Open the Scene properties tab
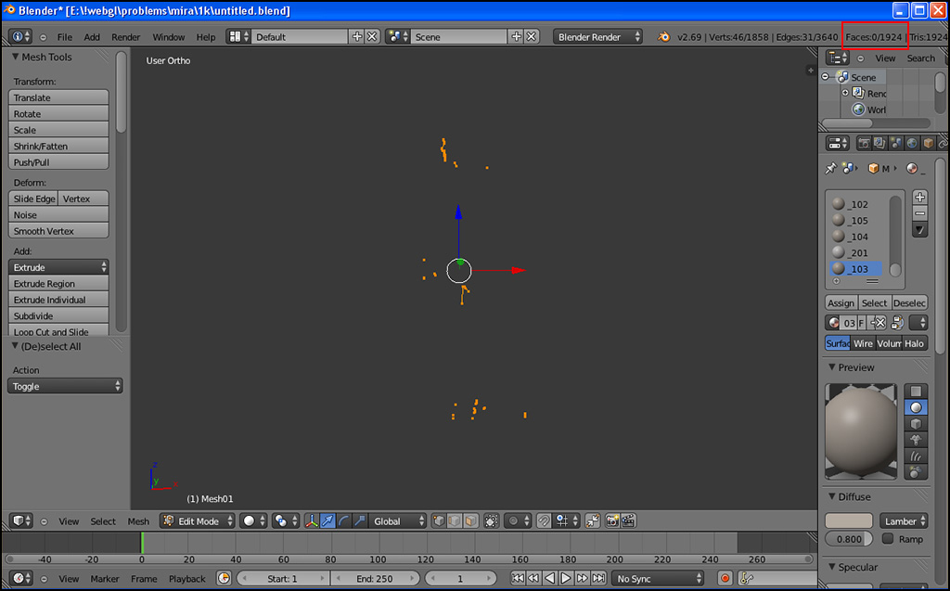This screenshot has height=591, width=950. (895, 144)
